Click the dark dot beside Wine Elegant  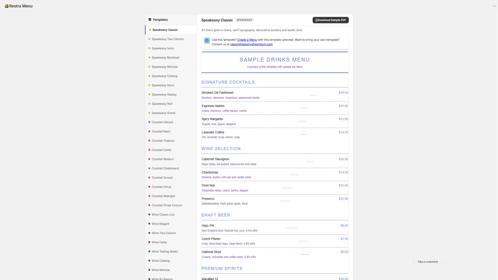coord(149,224)
